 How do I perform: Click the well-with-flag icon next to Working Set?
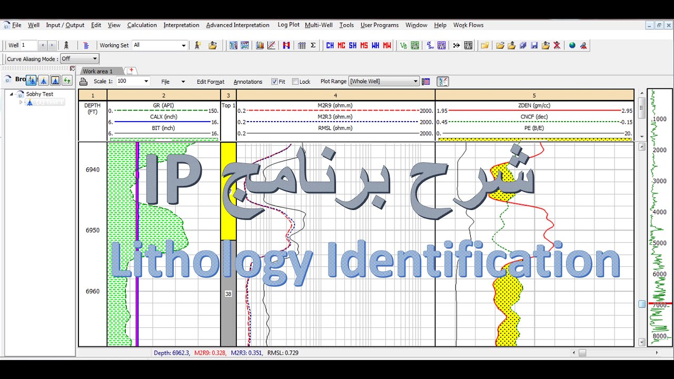point(198,45)
